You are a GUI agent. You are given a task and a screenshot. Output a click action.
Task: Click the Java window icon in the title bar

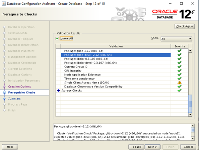tap(4, 4)
